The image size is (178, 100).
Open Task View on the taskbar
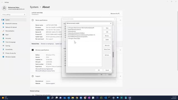pyautogui.click(x=56, y=98)
